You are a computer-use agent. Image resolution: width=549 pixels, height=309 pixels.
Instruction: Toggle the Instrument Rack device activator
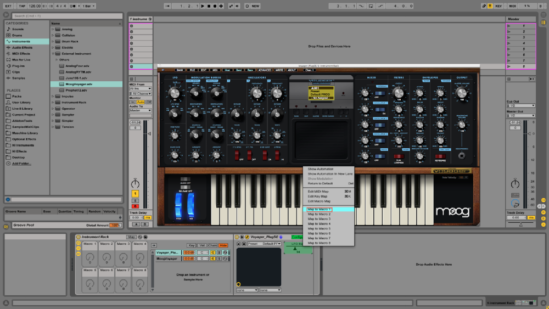point(79,237)
